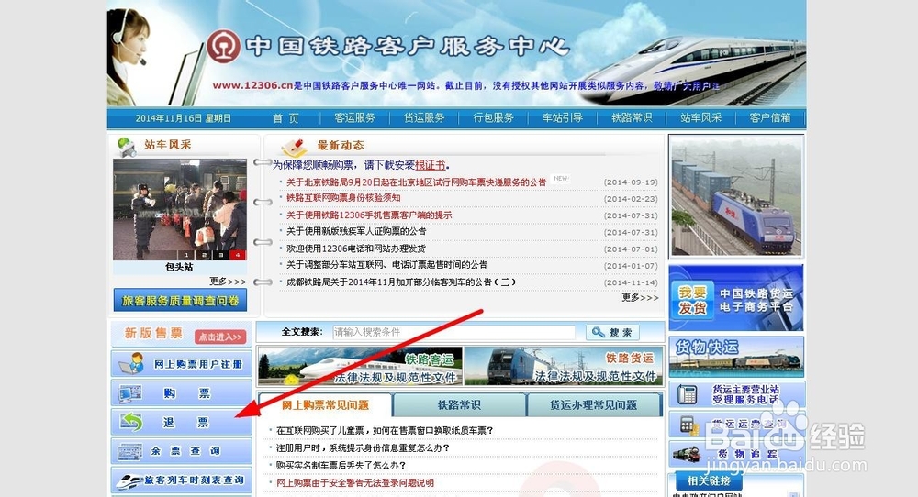The image size is (918, 497).
Task: Click the 相关链接 header
Action: click(x=709, y=480)
